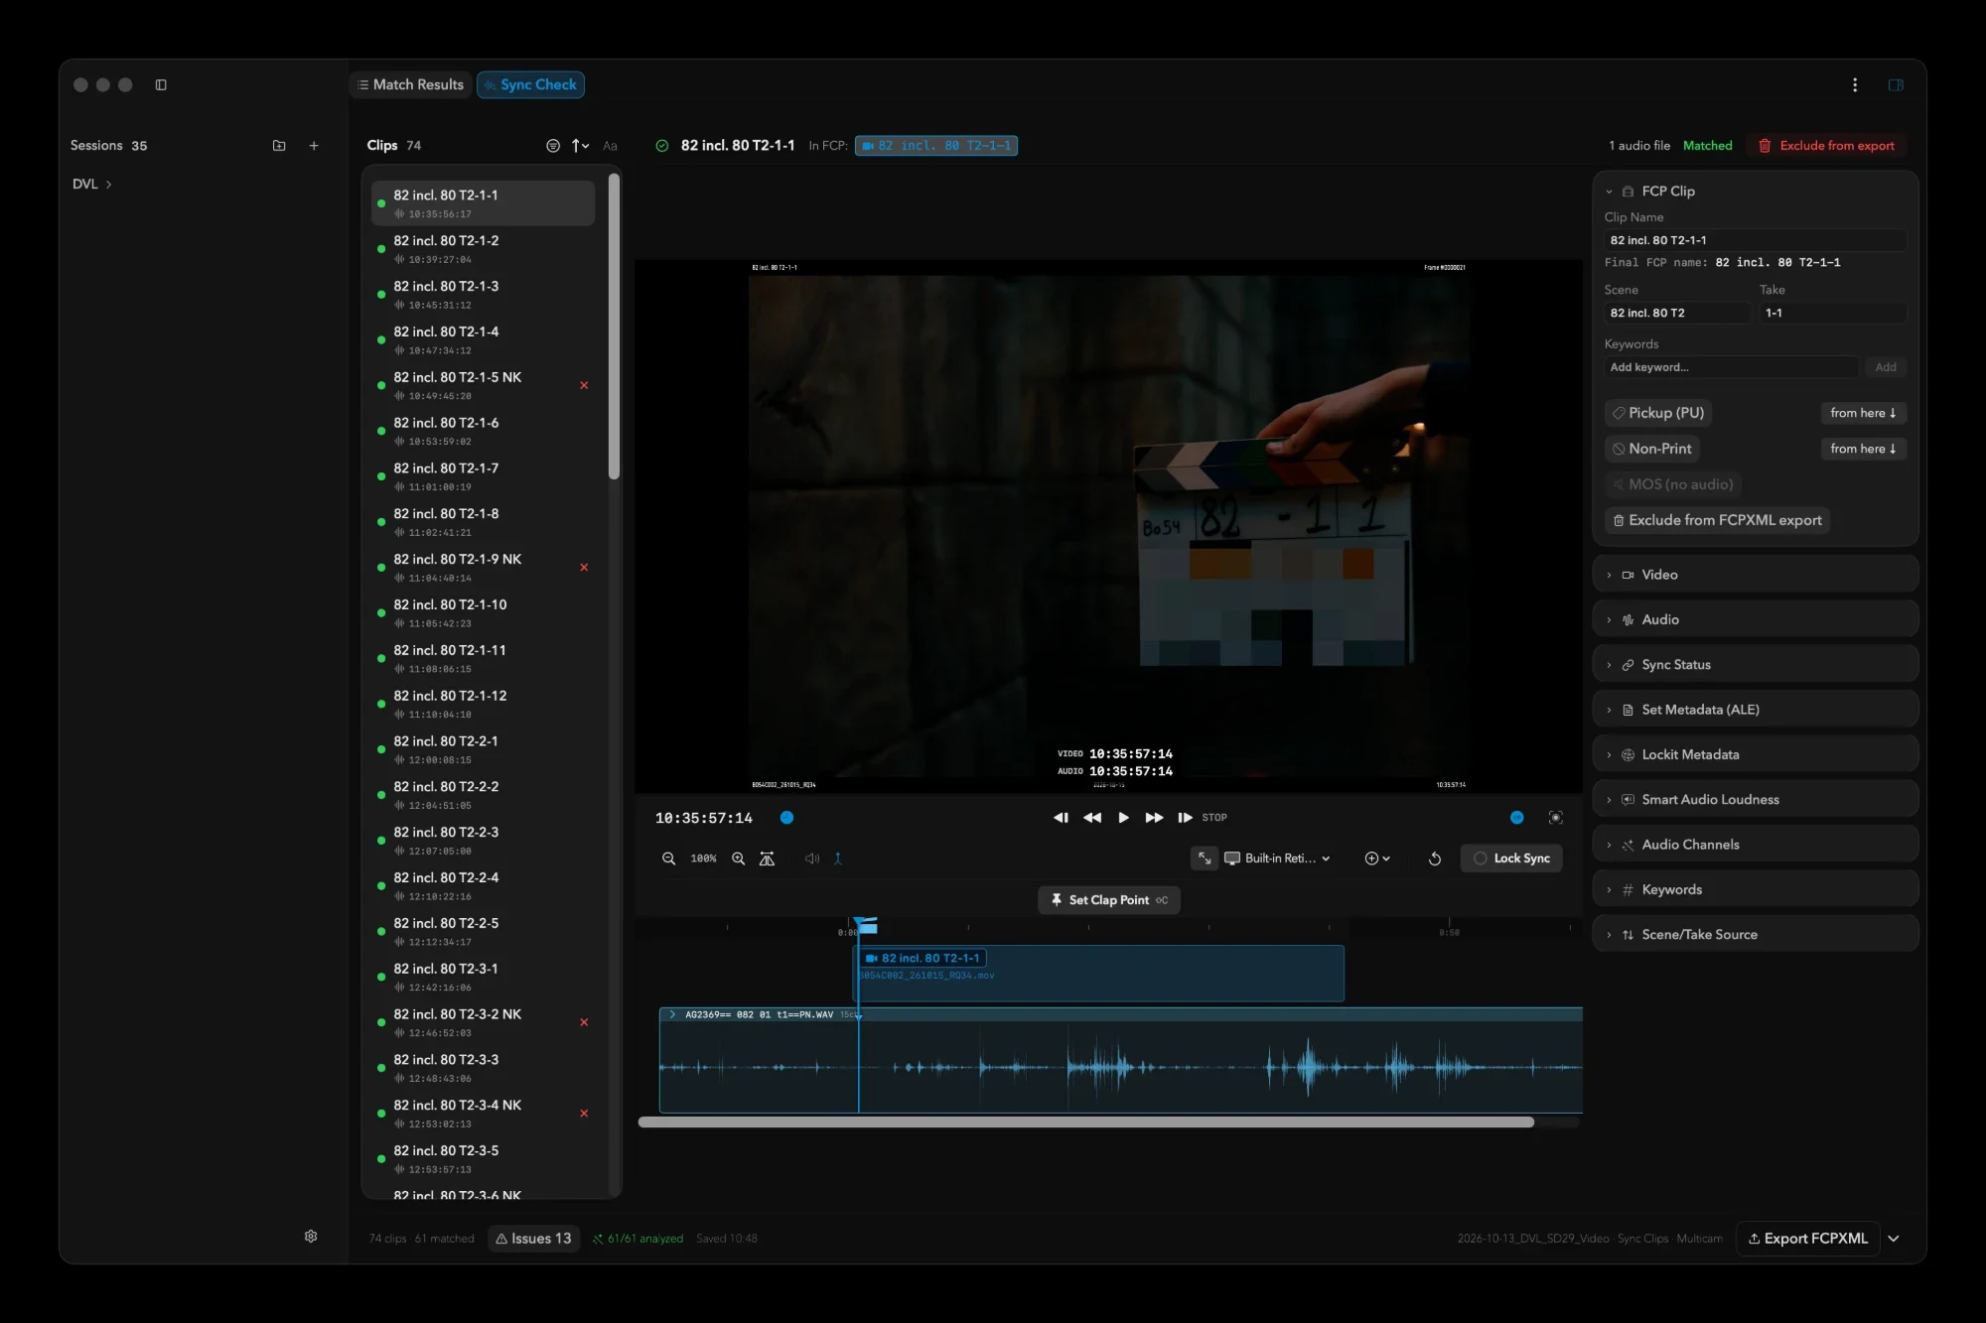This screenshot has height=1323, width=1986.
Task: Click the Aa name display icon
Action: pos(610,146)
